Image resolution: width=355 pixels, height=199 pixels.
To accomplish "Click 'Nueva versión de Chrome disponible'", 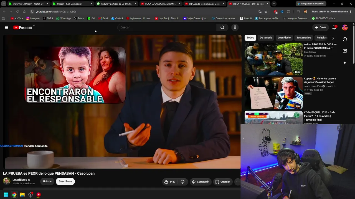I will pos(330,12).
